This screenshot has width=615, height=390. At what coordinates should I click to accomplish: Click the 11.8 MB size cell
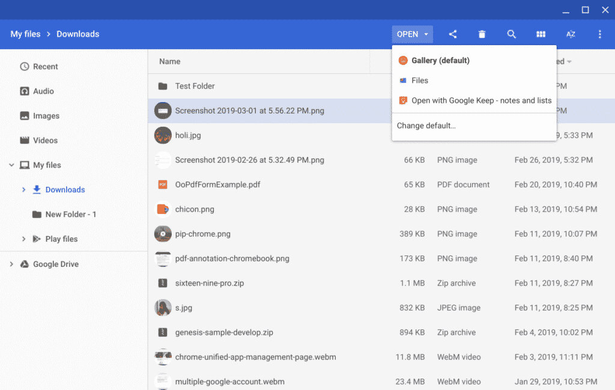coord(410,357)
